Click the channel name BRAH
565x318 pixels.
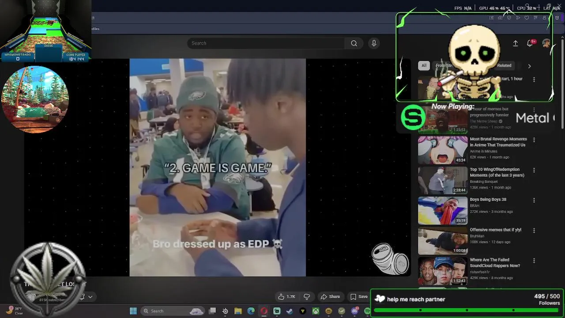pyautogui.click(x=474, y=205)
